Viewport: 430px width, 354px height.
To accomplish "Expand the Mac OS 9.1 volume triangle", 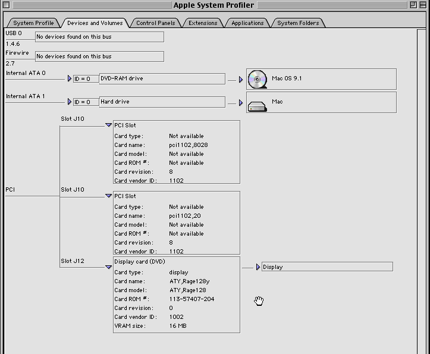I will 241,80.
